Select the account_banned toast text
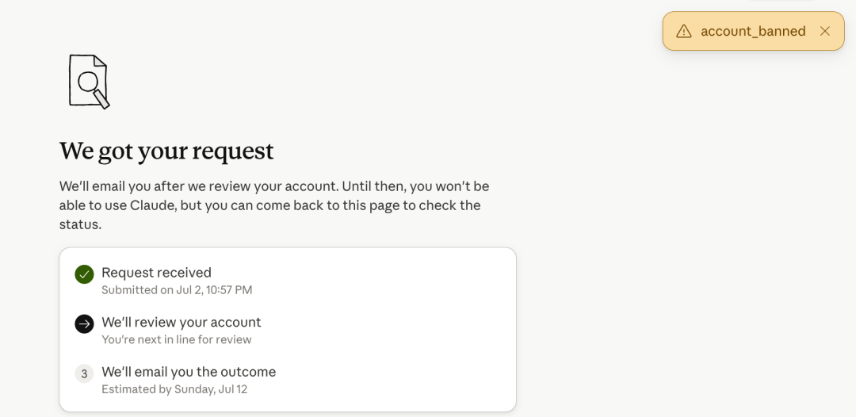The image size is (856, 417). pos(753,31)
